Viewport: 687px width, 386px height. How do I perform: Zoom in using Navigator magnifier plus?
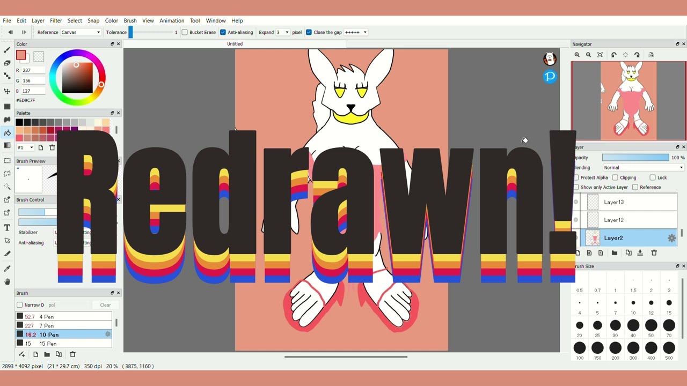577,55
